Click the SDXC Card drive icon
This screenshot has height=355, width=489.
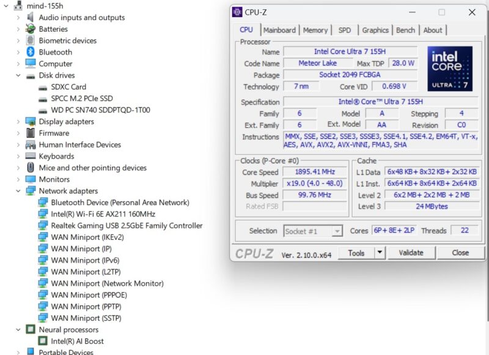point(43,87)
